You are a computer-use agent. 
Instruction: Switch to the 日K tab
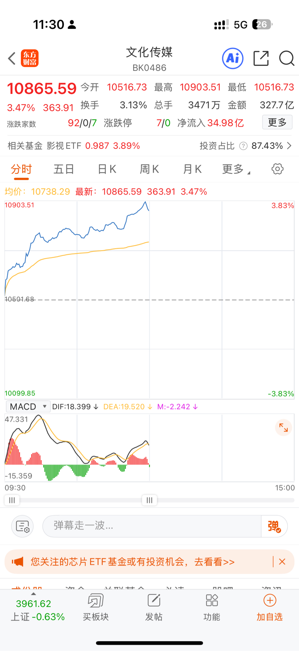tap(107, 169)
